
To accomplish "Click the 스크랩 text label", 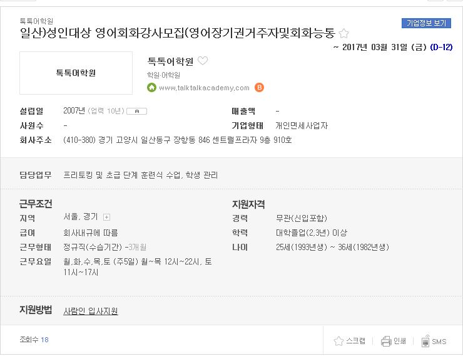I will (x=355, y=341).
